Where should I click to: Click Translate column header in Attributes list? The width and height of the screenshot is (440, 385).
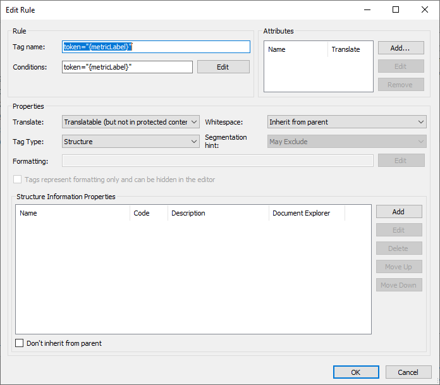tap(350, 49)
